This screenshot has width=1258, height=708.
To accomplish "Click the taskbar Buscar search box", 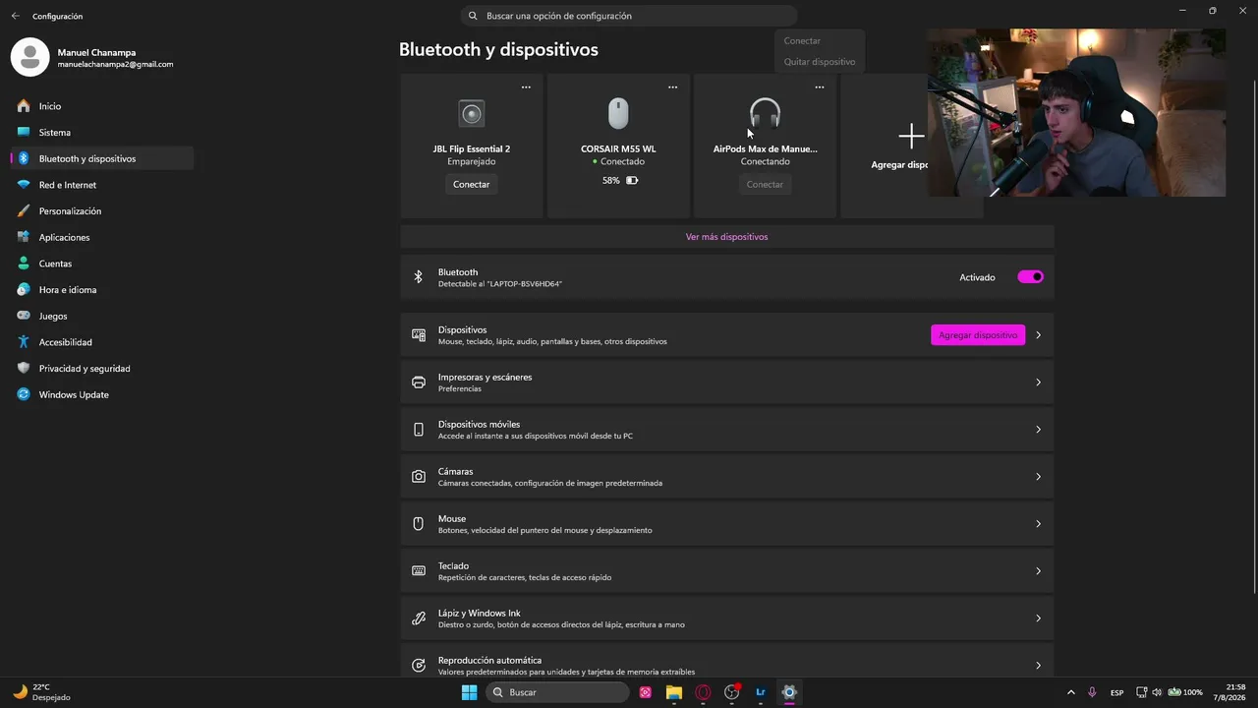I will pos(558,692).
